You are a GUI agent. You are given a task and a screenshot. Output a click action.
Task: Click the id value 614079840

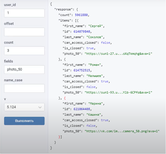82,31
